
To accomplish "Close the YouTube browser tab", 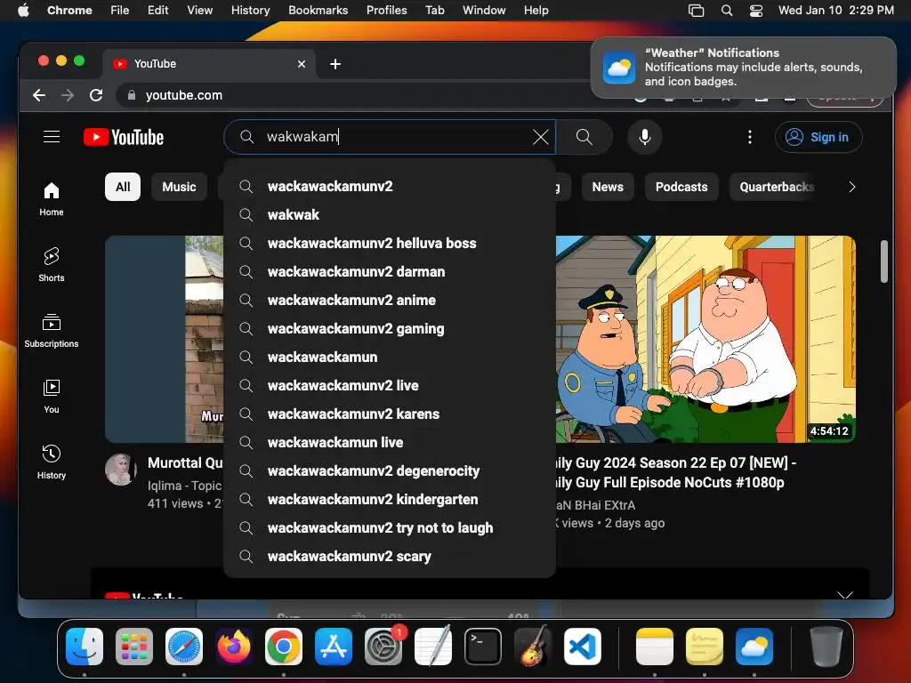I will click(x=301, y=64).
